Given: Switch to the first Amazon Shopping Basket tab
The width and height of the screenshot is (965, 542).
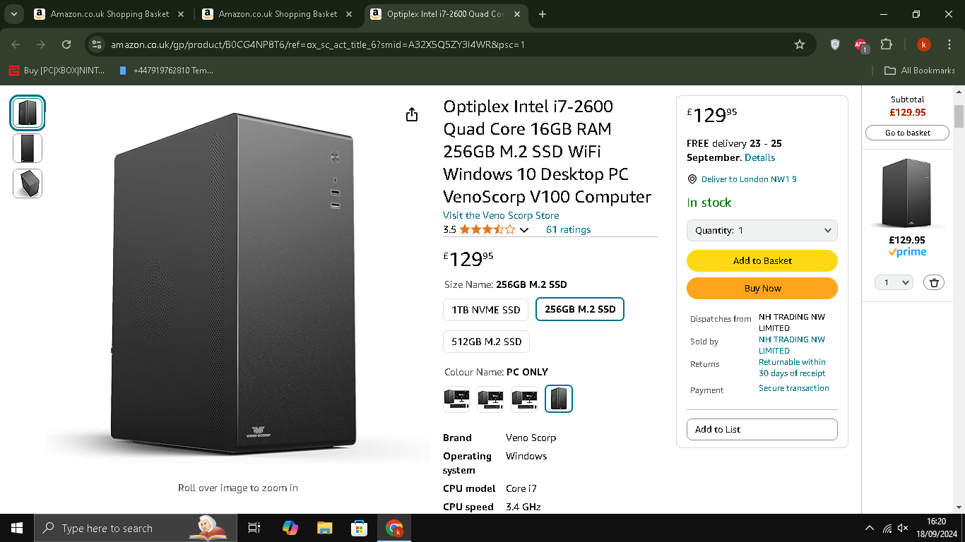Looking at the screenshot, I should tap(109, 14).
